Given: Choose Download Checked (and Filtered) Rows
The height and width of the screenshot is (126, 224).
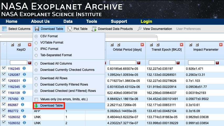Looking at the screenshot, I should click(x=36, y=91).
